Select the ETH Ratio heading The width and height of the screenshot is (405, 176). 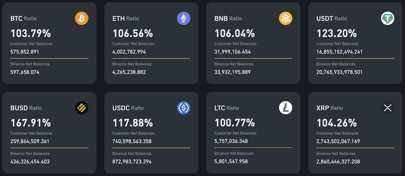tap(126, 19)
